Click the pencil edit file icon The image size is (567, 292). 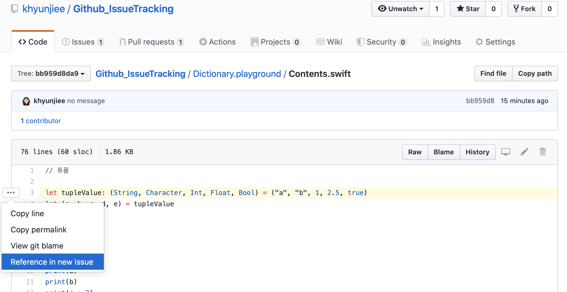[524, 152]
